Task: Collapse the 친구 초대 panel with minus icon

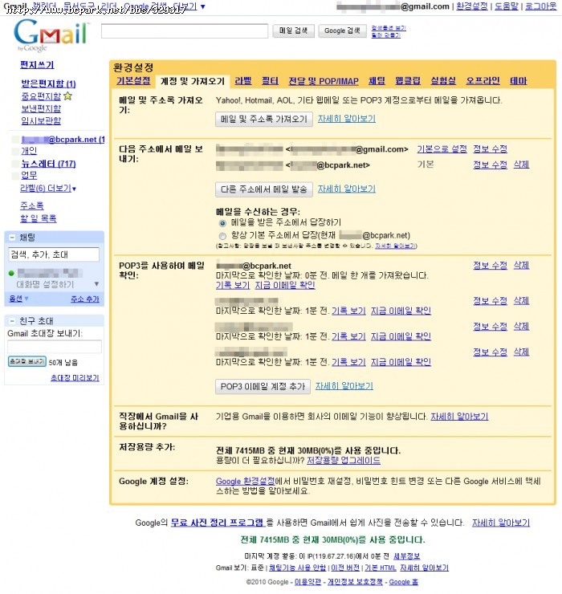Action: click(12, 321)
